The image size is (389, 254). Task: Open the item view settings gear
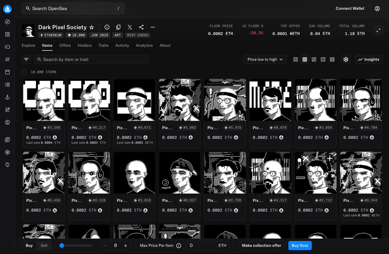point(346,59)
